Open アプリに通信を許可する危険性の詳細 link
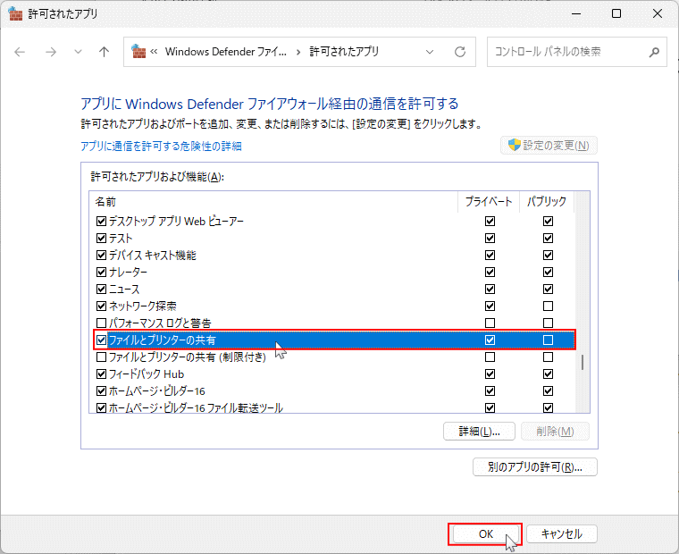Screen dimensions: 679x554 (x=161, y=146)
